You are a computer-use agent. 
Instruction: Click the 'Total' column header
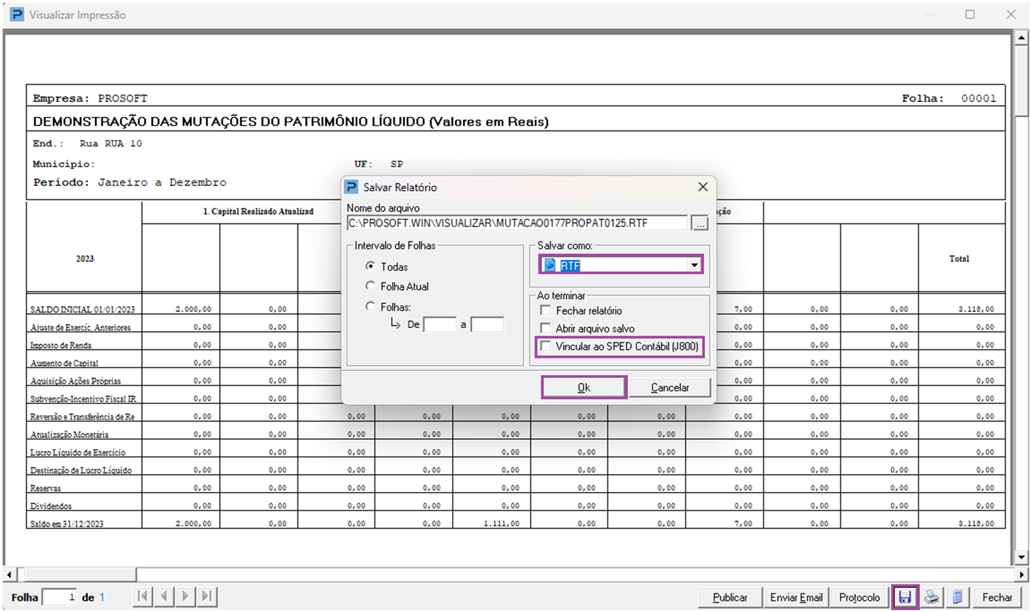pyautogui.click(x=959, y=259)
